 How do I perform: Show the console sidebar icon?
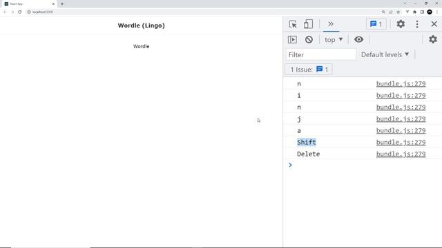click(292, 39)
